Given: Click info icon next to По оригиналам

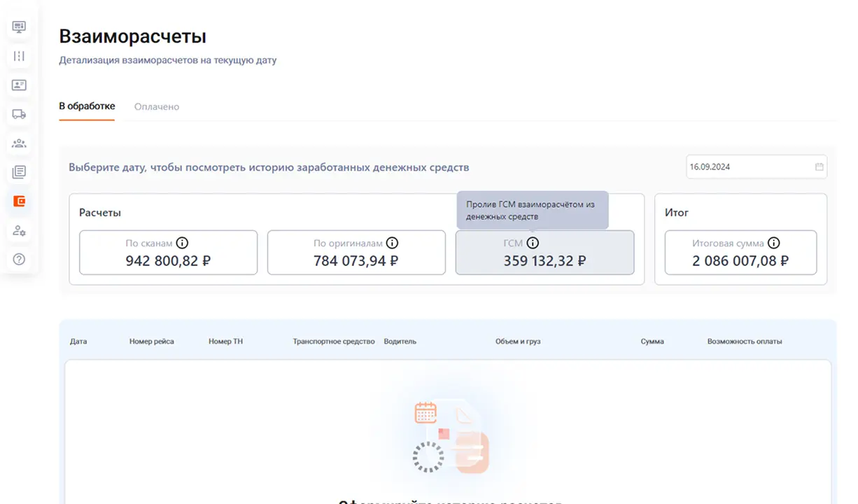Looking at the screenshot, I should [x=392, y=244].
